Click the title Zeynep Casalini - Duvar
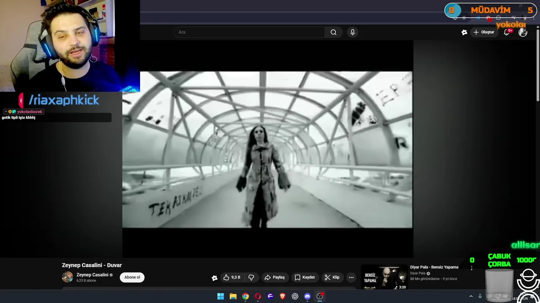540x303 pixels. (92, 265)
